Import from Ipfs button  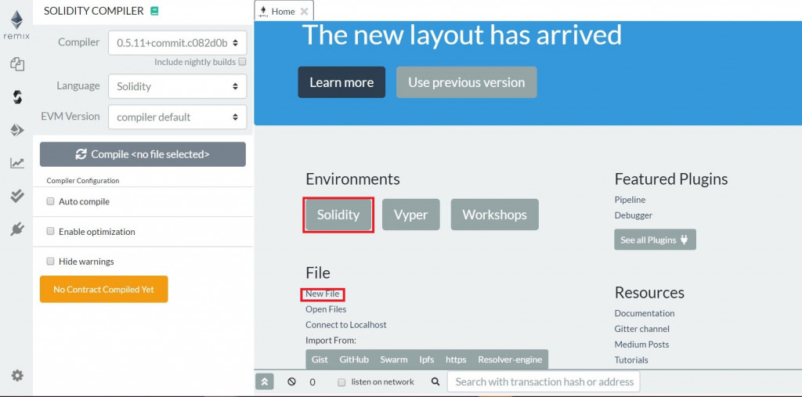point(427,359)
